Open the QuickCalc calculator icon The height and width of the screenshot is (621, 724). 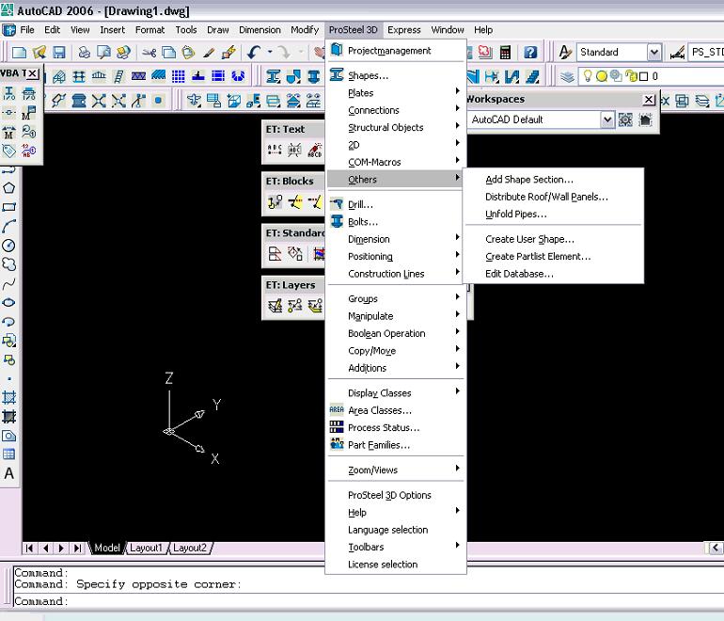[x=505, y=52]
